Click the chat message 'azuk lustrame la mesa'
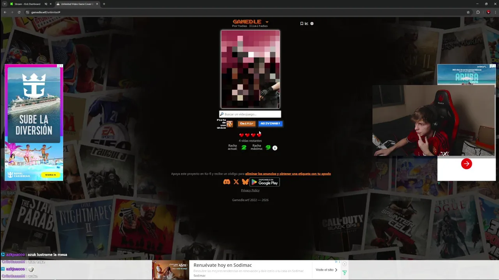 point(47,255)
